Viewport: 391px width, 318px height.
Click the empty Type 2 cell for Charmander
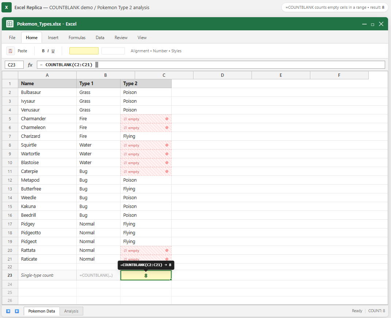click(146, 119)
